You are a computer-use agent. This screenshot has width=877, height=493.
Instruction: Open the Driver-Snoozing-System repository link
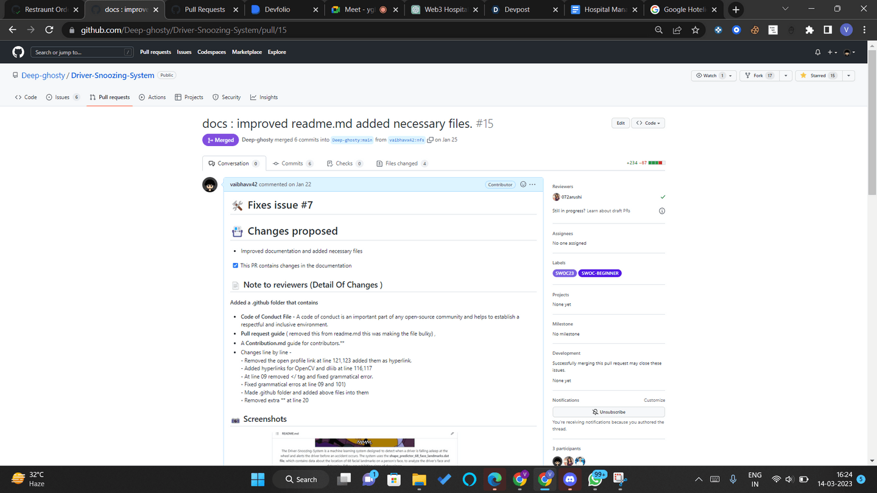point(113,75)
